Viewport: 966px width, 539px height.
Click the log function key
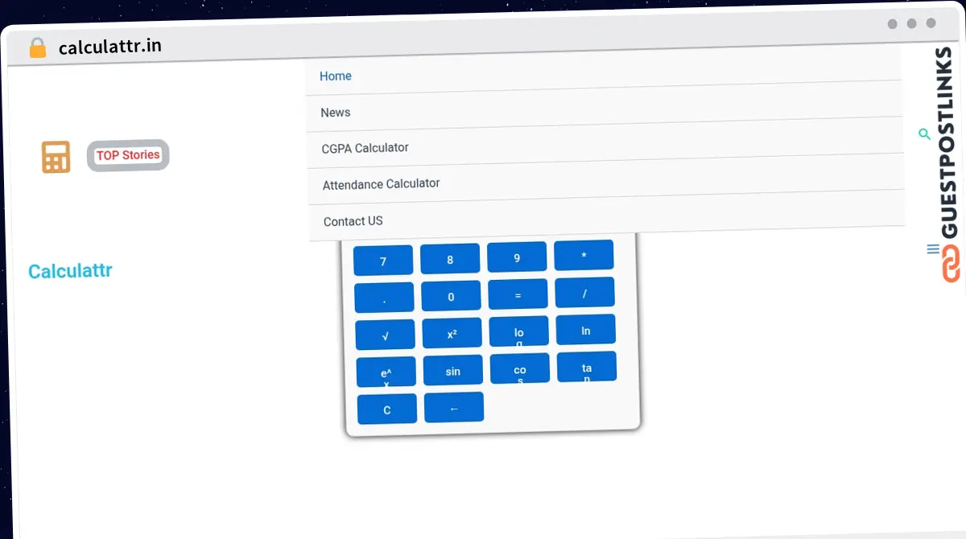(x=518, y=331)
